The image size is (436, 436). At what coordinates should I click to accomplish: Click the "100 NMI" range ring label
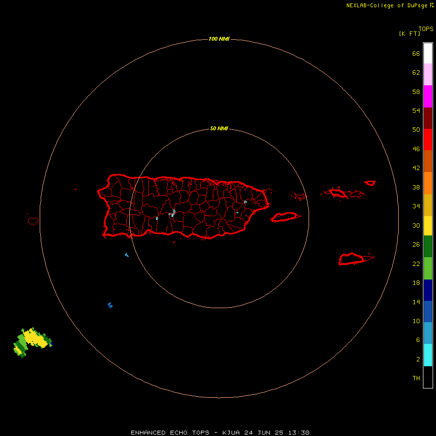click(219, 39)
